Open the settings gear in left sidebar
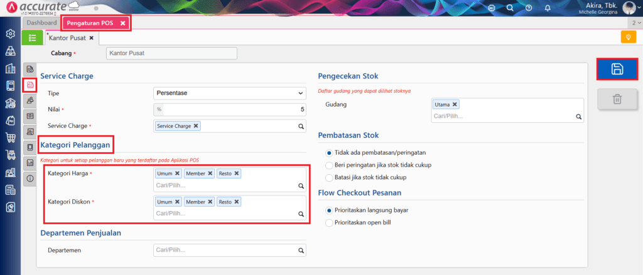The height and width of the screenshot is (275, 643). (10, 33)
